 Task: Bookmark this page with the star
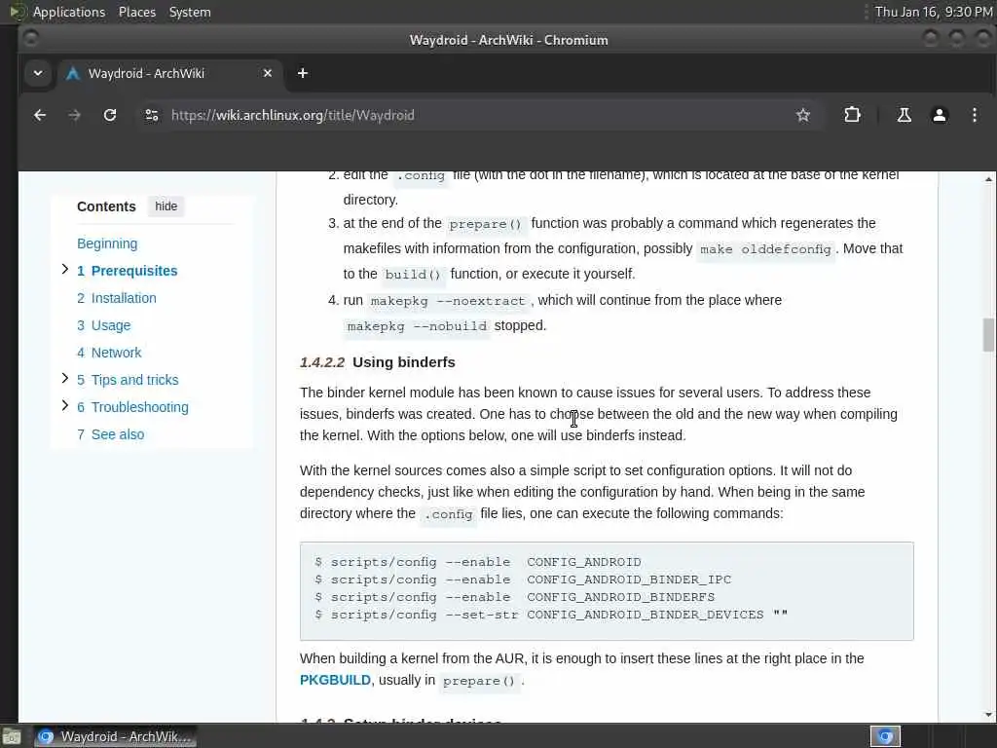(803, 115)
